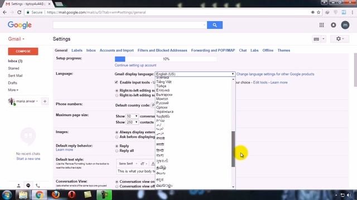This screenshot has width=357, height=200.
Task: Open the Google apps grid
Action: [321, 25]
